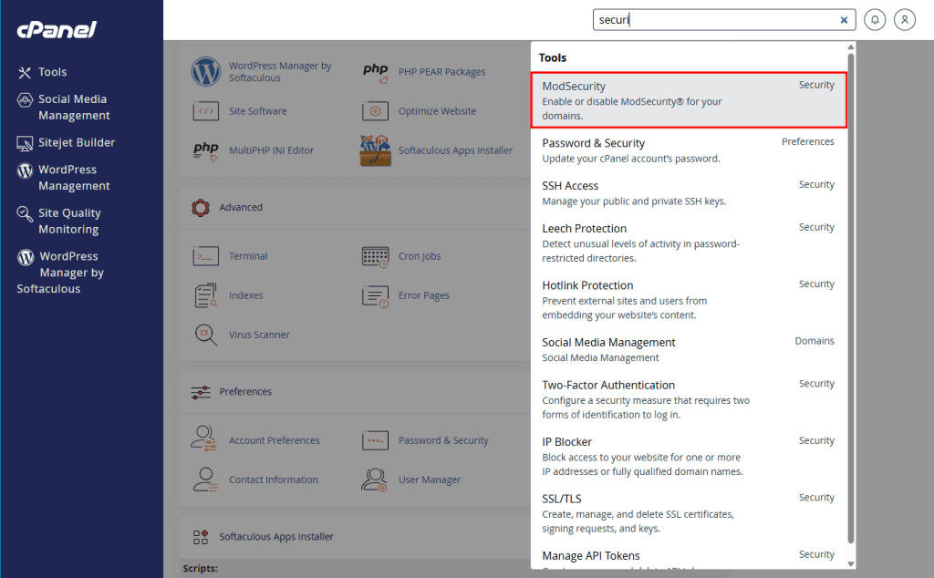
Task: Collapse the Softaculous Apps Installer section header
Action: pos(355,537)
